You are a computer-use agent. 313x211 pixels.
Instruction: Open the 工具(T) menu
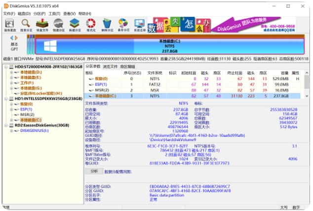tap(54, 13)
